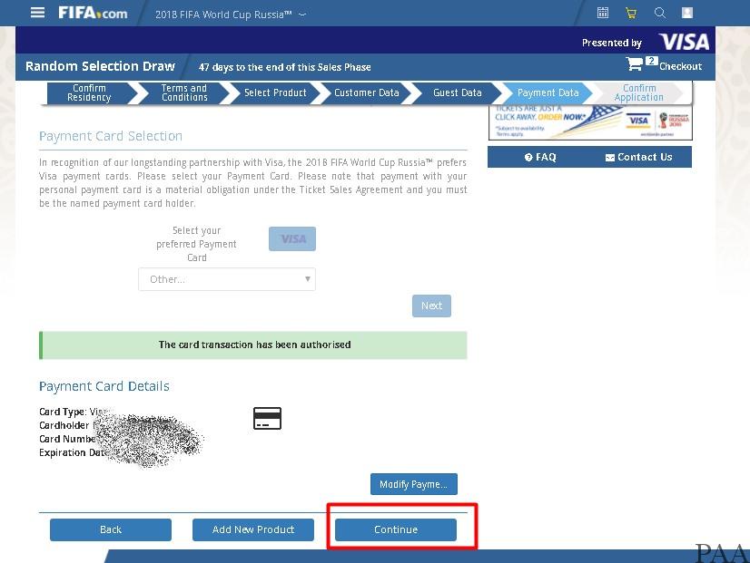Click '47 days to the end' text
The height and width of the screenshot is (563, 750).
(284, 67)
